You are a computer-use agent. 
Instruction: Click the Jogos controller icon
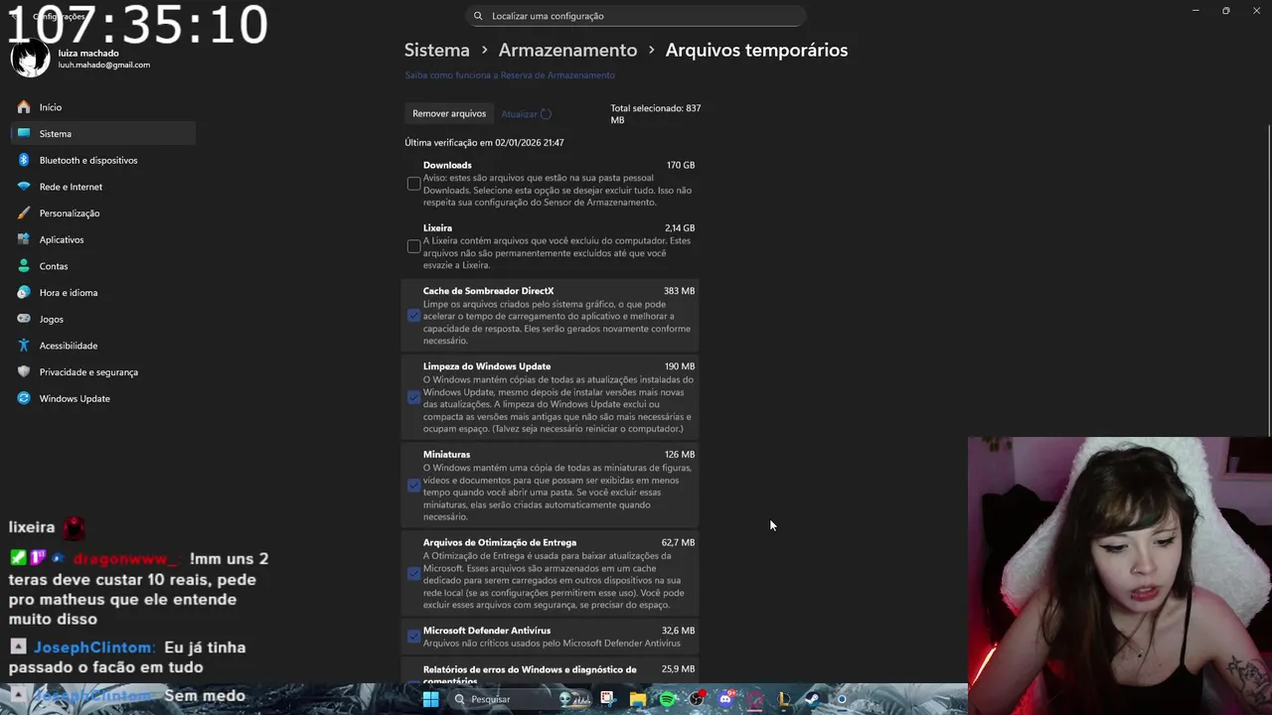(x=24, y=319)
